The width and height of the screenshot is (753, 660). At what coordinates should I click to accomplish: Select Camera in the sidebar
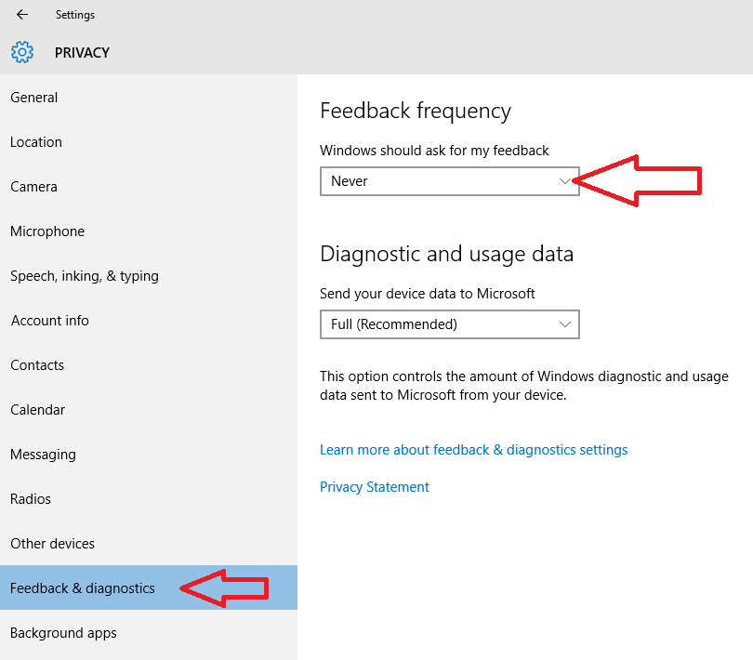[x=149, y=187]
